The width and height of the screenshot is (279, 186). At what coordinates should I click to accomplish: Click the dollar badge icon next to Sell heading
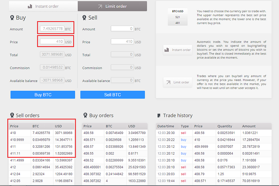[84, 17]
